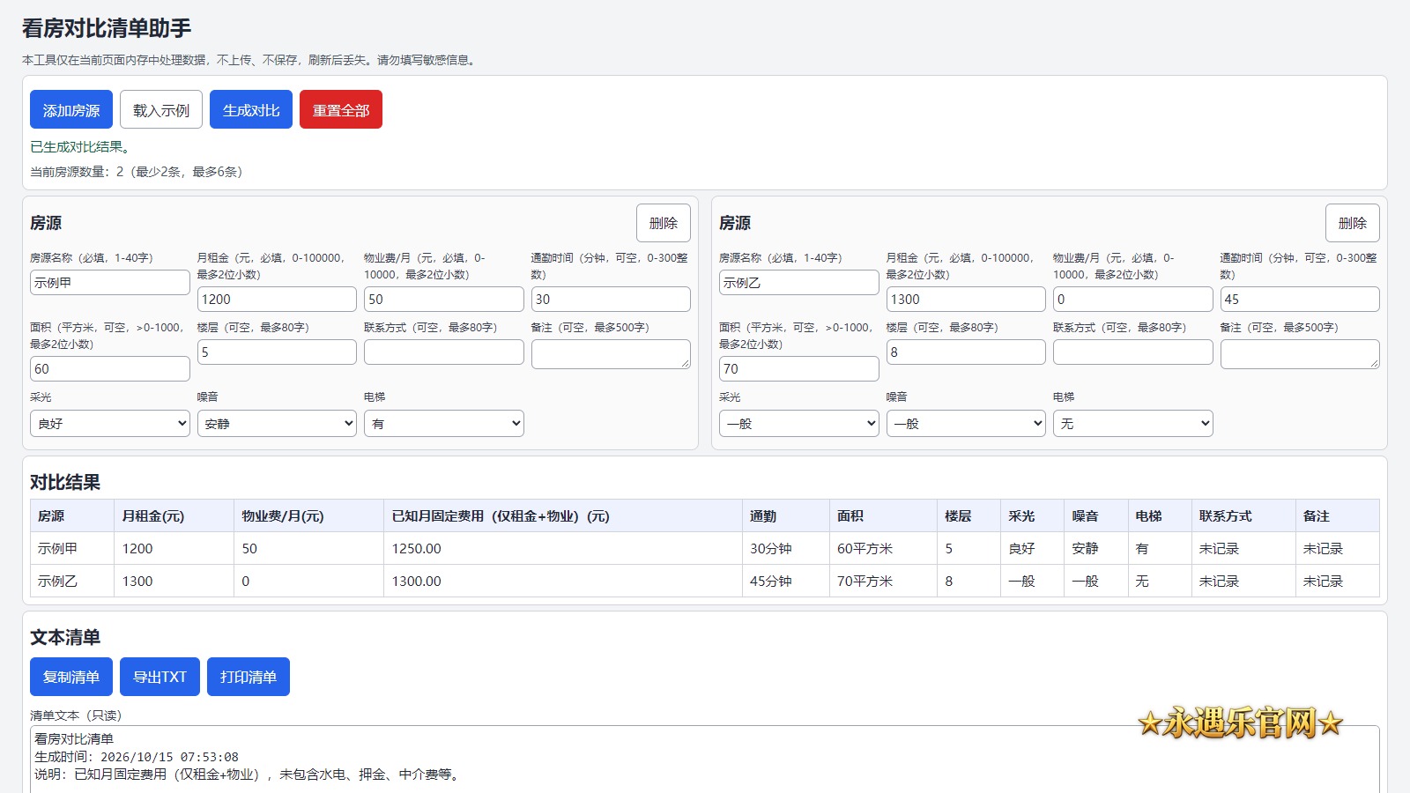Click the property fee field with value 50
This screenshot has height=793, width=1410.
(x=444, y=300)
